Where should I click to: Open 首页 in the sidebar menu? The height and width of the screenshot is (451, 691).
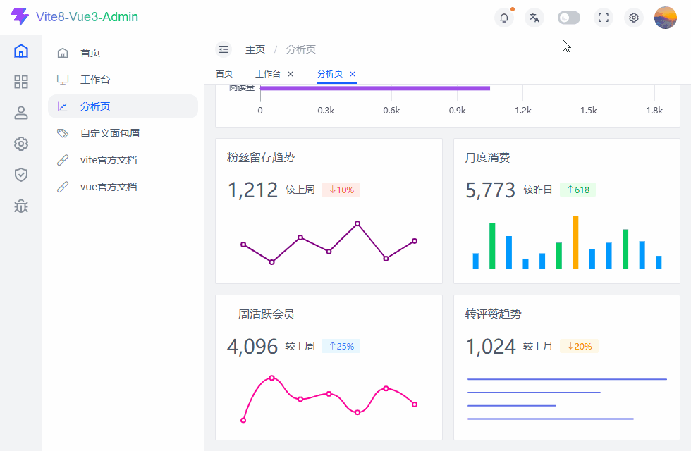pyautogui.click(x=123, y=53)
